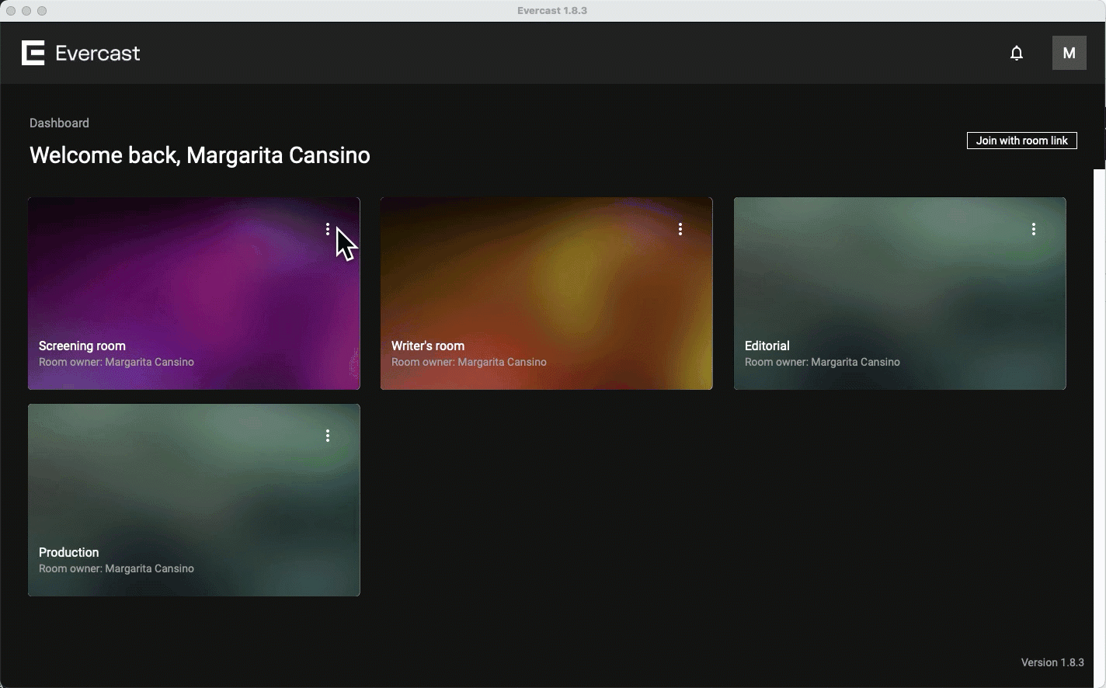Enter the Screening room card
The width and height of the screenshot is (1106, 688).
(x=194, y=294)
